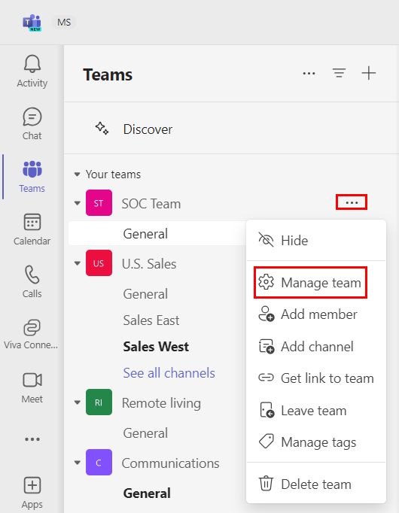This screenshot has height=513, width=399.
Task: Collapse U.S. Sales channel list
Action: (x=78, y=263)
